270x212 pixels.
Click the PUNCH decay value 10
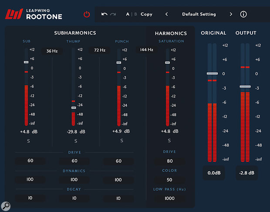pyautogui.click(x=118, y=198)
